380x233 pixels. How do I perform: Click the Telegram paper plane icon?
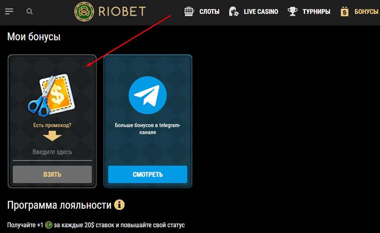tap(148, 95)
